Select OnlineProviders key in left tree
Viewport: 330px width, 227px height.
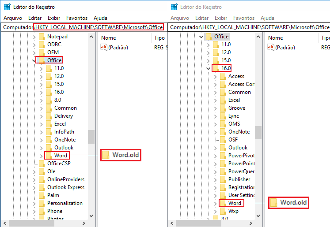point(66,179)
